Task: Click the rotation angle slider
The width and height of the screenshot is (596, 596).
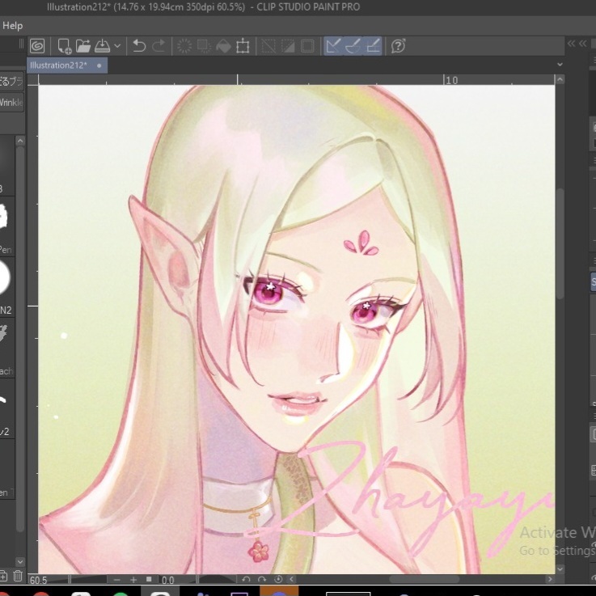Action: (x=217, y=579)
